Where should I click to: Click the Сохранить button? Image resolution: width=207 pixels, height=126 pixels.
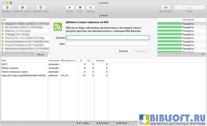click(x=141, y=51)
